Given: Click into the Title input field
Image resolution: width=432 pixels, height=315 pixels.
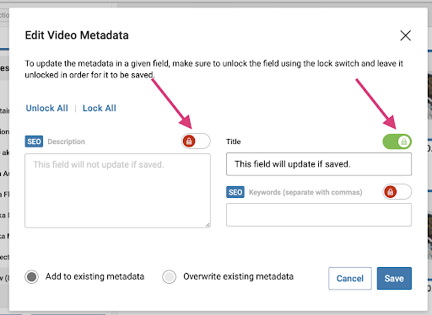Looking at the screenshot, I should [319, 164].
